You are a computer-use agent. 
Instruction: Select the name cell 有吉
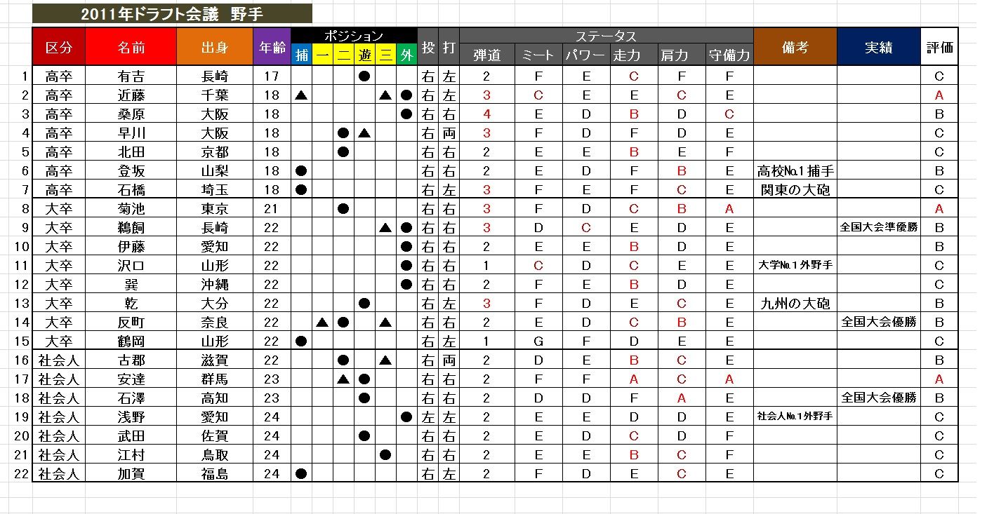point(131,76)
